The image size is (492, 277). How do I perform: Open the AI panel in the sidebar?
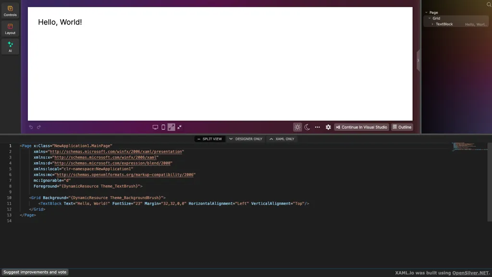pos(10,46)
